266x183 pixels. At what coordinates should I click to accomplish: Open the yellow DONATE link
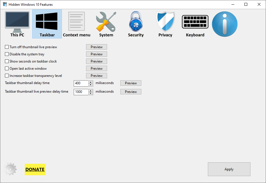pos(35,169)
